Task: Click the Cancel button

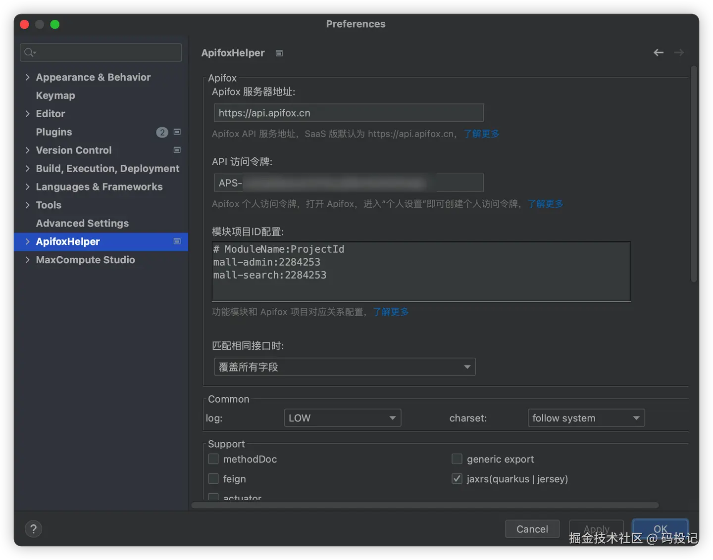Action: pos(532,529)
